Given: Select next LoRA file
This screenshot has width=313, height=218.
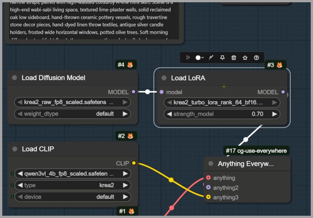Looking at the screenshot, I should 275,102.
